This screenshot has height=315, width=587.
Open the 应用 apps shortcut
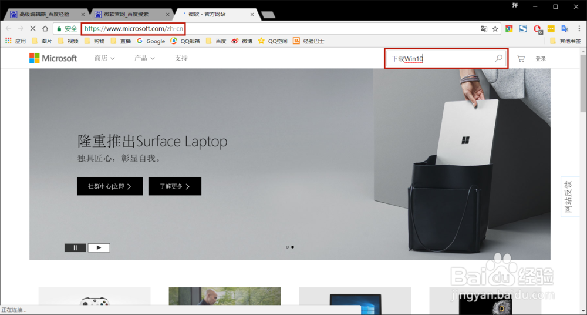pyautogui.click(x=15, y=41)
